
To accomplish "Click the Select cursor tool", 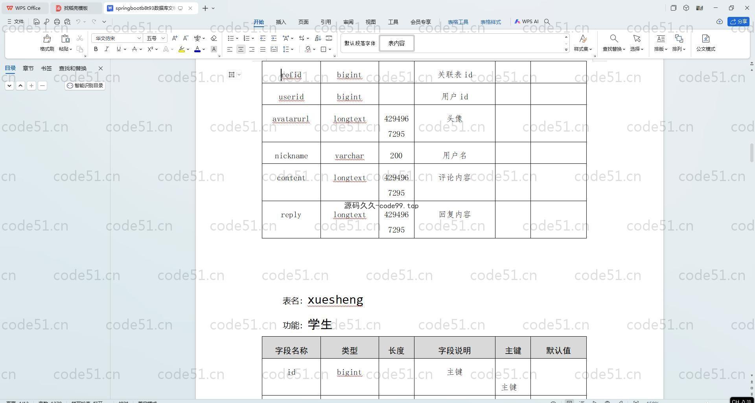I will [637, 38].
